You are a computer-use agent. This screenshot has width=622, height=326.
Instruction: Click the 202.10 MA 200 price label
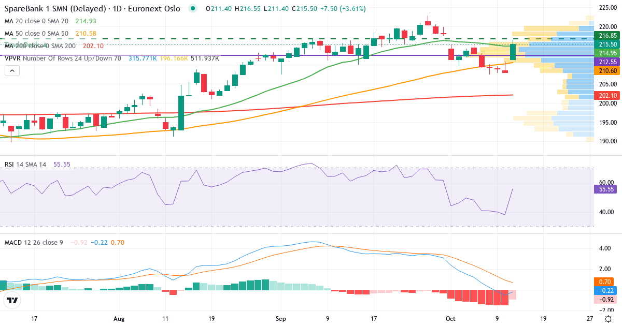click(x=607, y=95)
